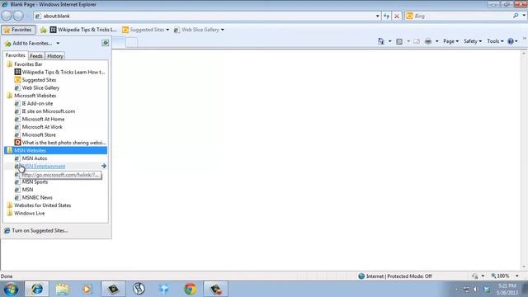
Task: Click the Stop loading X icon
Action: 397,16
